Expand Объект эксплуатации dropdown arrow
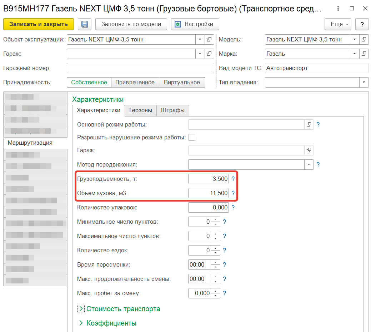 [200, 40]
